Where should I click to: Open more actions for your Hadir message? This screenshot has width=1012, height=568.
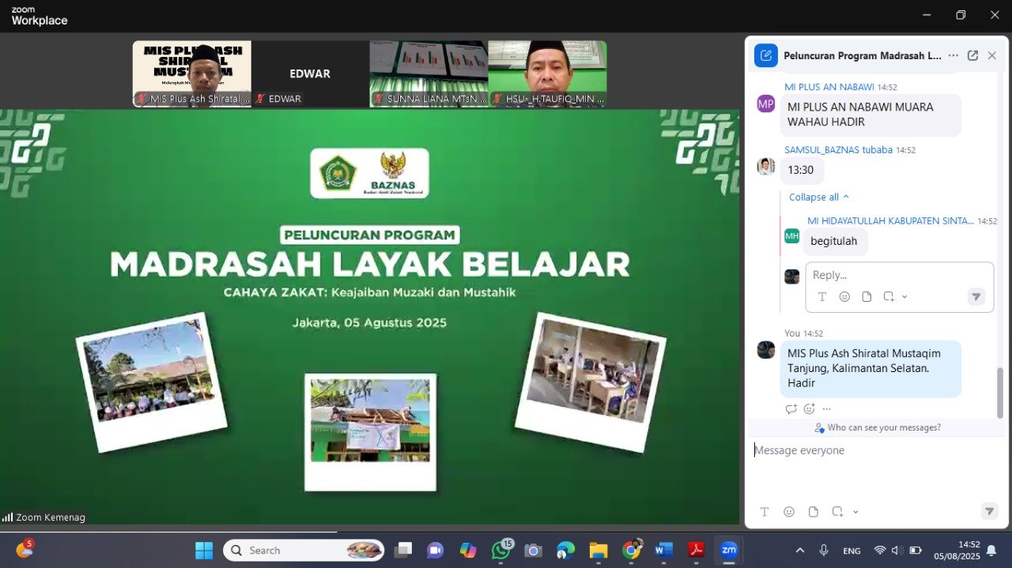coord(827,409)
